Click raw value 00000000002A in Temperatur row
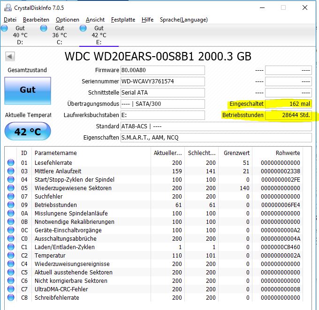 (281, 255)
